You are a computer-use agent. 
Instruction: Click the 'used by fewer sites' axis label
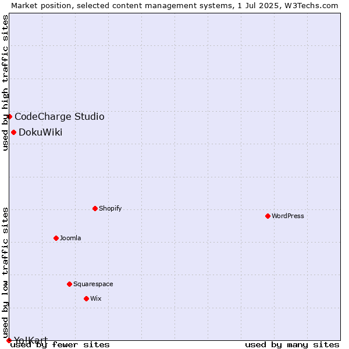(x=60, y=345)
